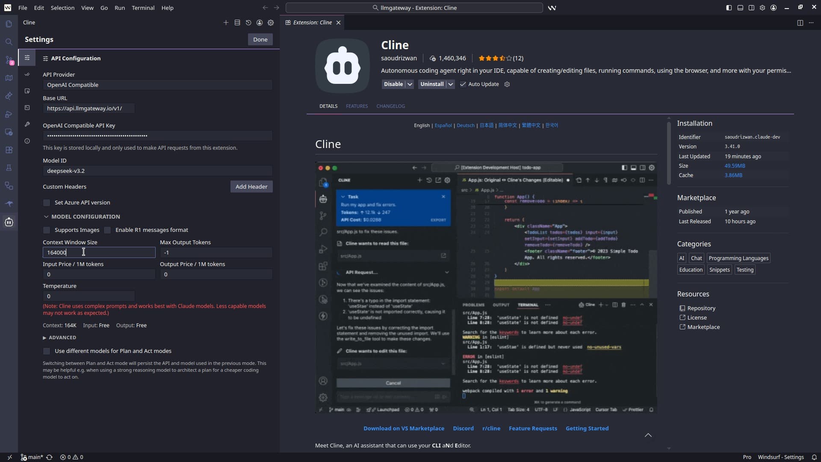Open the Cline account icon
This screenshot has height=462, width=821.
(260, 23)
